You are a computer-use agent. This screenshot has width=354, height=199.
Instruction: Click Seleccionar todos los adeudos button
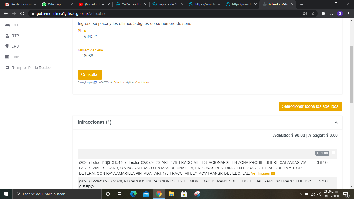tap(310, 106)
